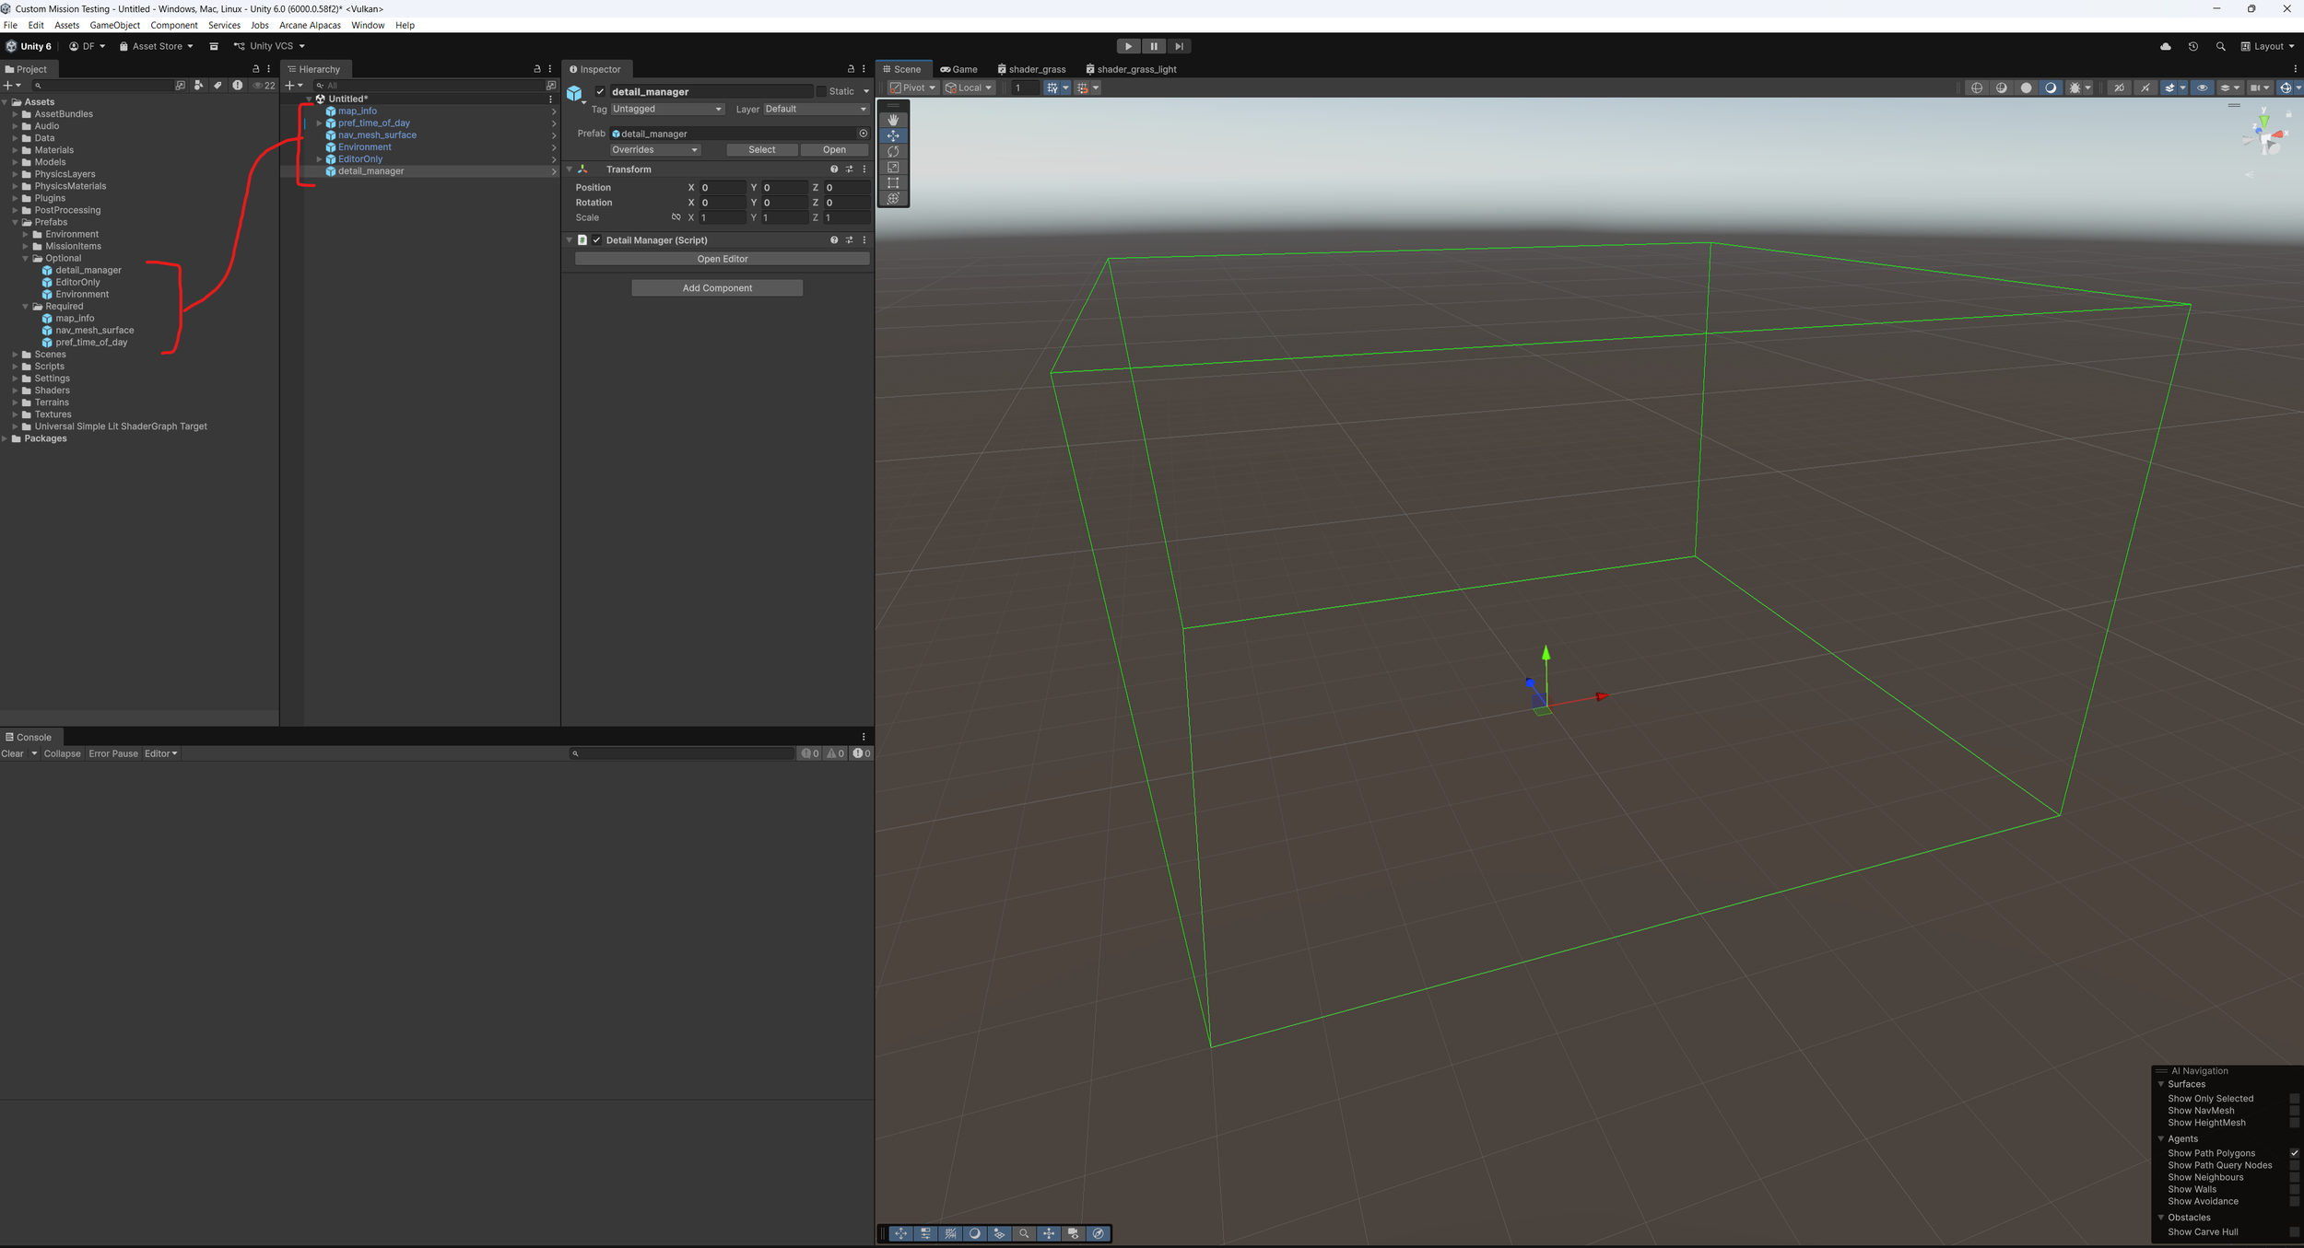Expand the Scenes folder in Project
Image resolution: width=2304 pixels, height=1248 pixels.
[16, 355]
